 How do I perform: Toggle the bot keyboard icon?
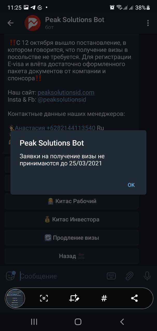[111, 276]
